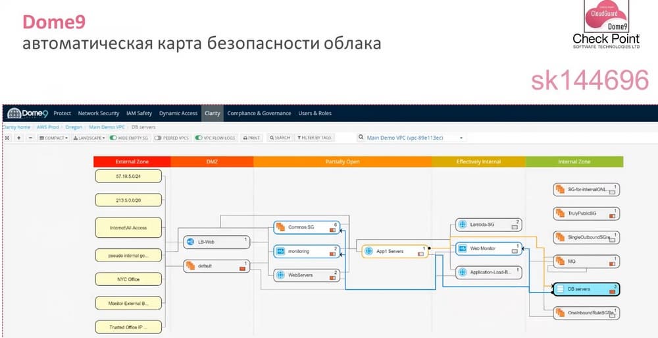Open the Landscape layout dropdown
Viewport: 658px width, 338px height.
pos(89,138)
